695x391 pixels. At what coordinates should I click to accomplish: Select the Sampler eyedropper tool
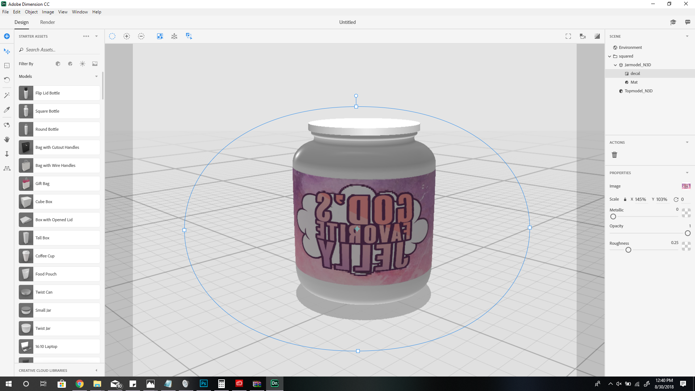(7, 110)
